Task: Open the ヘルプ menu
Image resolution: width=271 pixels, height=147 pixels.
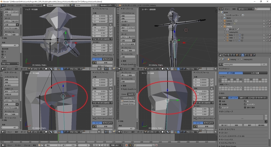Action: point(38,5)
